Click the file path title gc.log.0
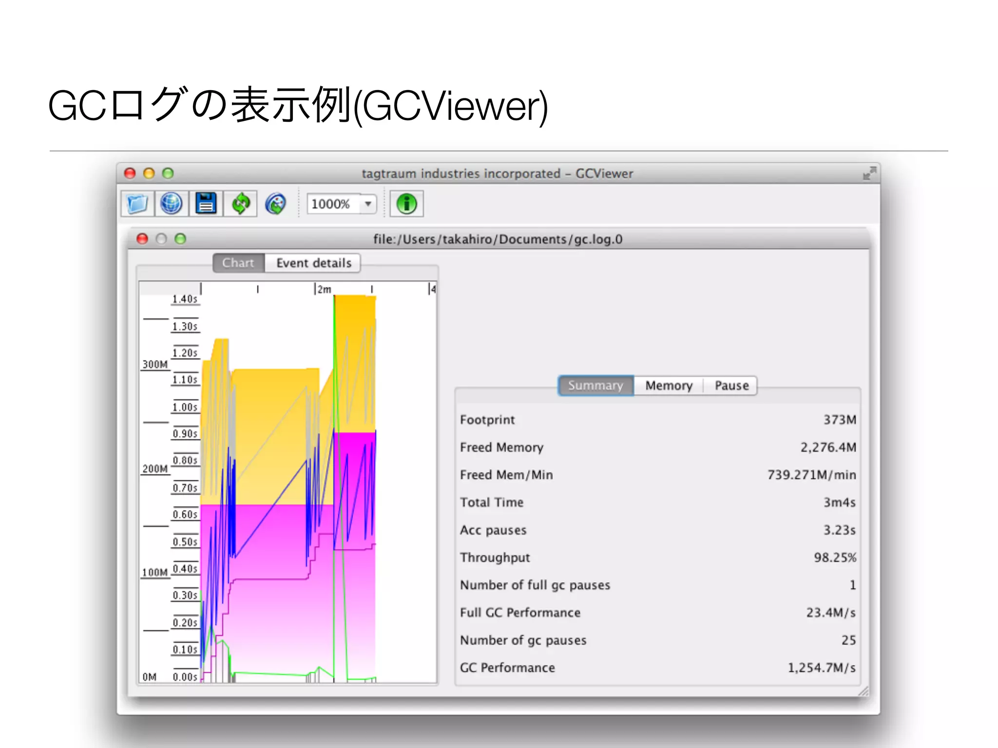 pyautogui.click(x=498, y=239)
